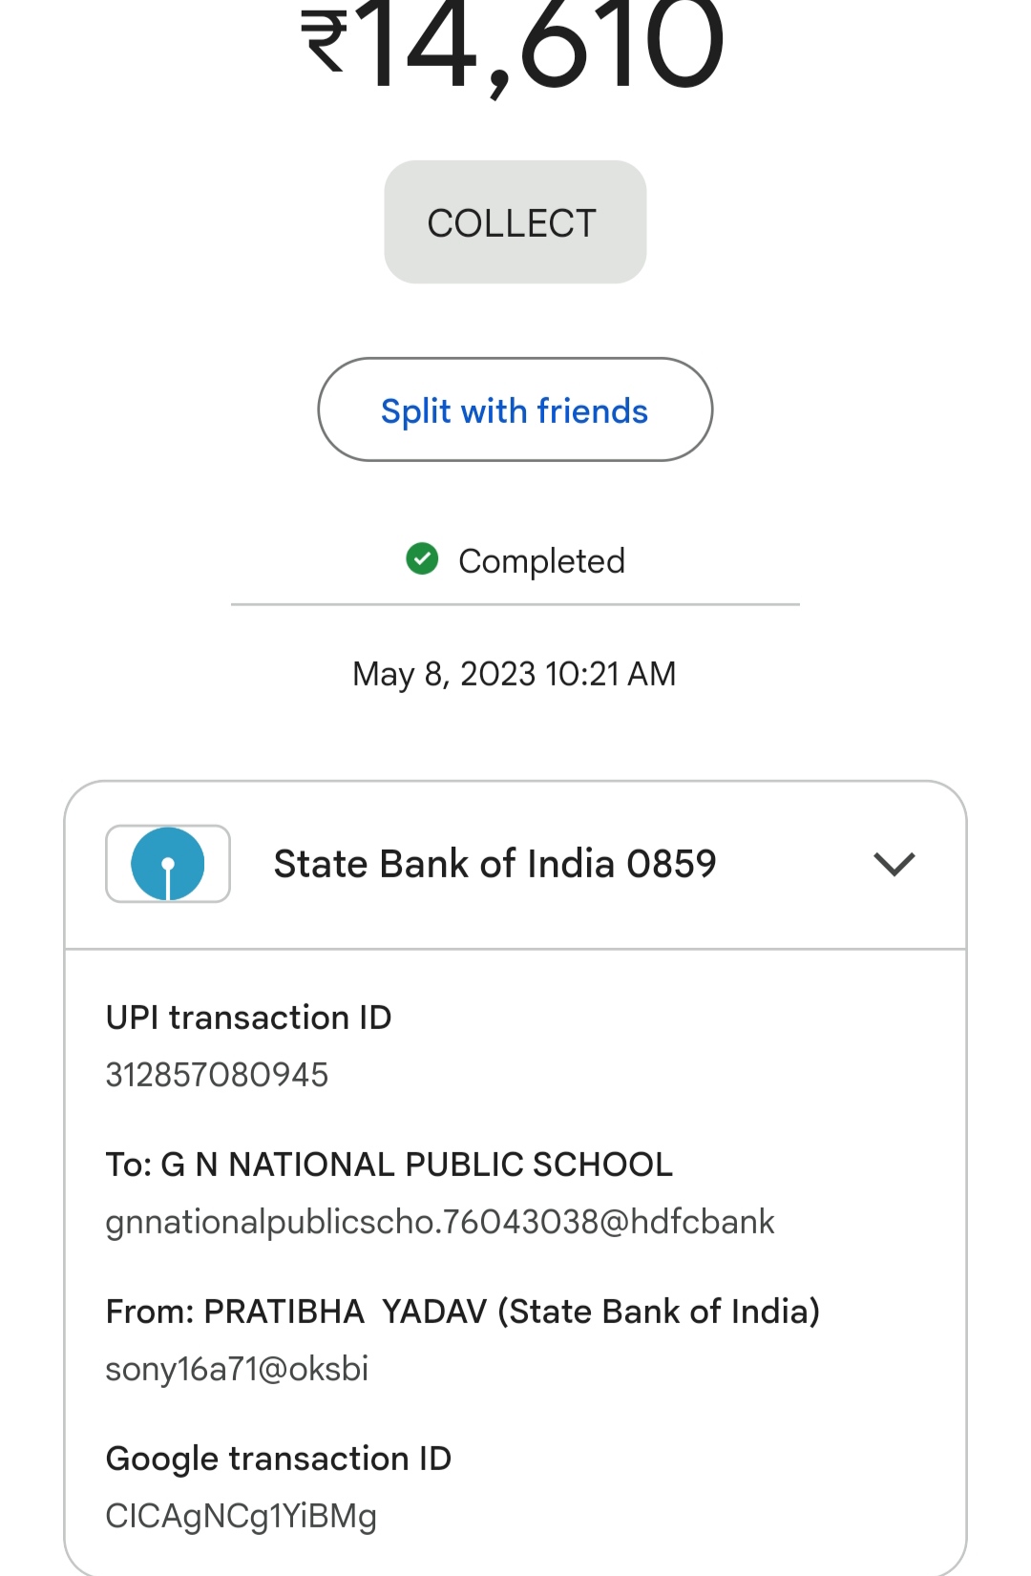The width and height of the screenshot is (1031, 1576).
Task: Tap the COLLECT label chip
Action: click(515, 222)
